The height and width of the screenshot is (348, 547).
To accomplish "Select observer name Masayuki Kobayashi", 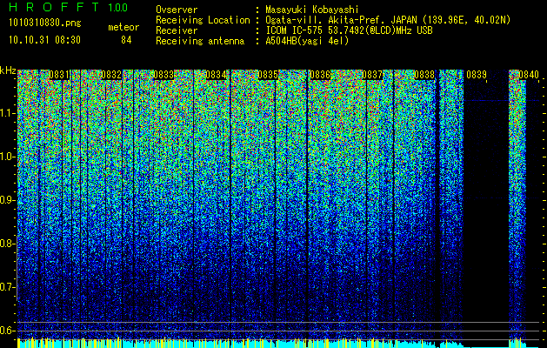I will (x=312, y=10).
